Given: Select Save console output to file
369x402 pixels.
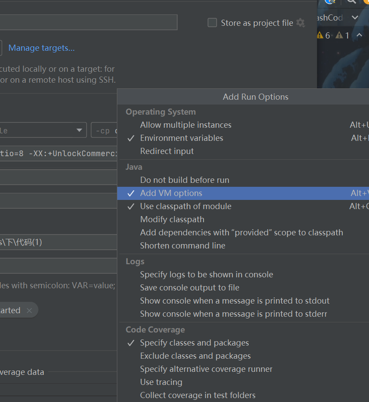Looking at the screenshot, I should pyautogui.click(x=190, y=287).
